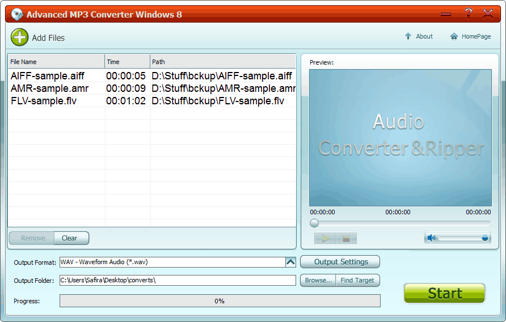Click path D:\Stuff\bckup\AIFF-sample.aiff

pos(222,76)
